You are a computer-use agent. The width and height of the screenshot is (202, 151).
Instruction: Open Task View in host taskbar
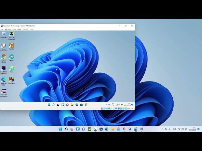[72, 129]
